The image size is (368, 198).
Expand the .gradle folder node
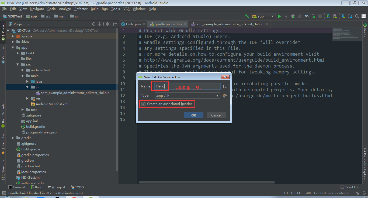point(13,36)
